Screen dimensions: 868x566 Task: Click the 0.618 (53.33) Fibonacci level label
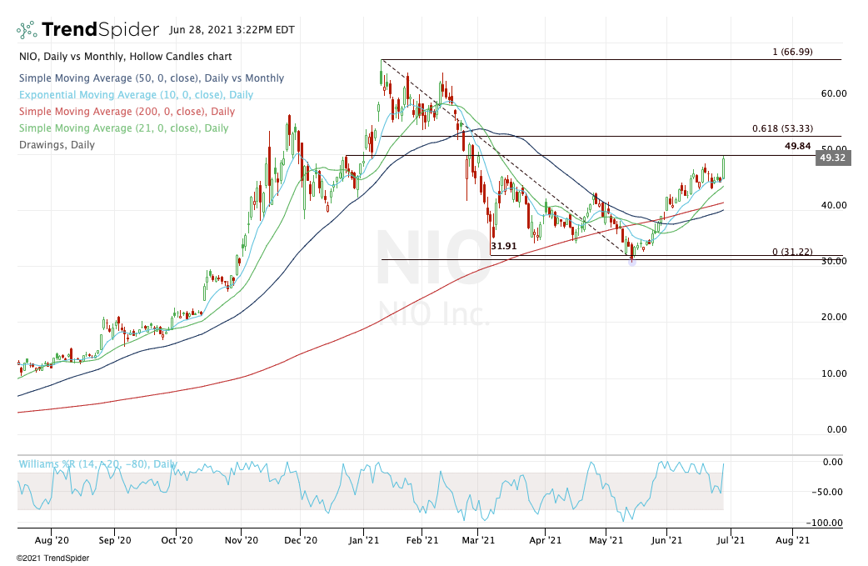click(781, 128)
